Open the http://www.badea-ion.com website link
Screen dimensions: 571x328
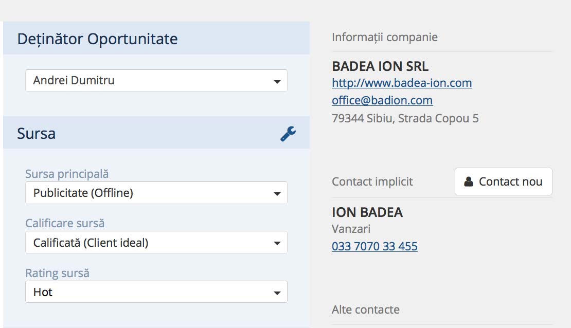(x=402, y=83)
